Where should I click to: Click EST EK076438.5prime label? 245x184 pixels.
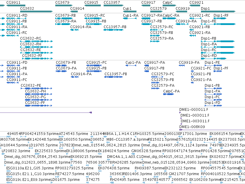[114, 168]
